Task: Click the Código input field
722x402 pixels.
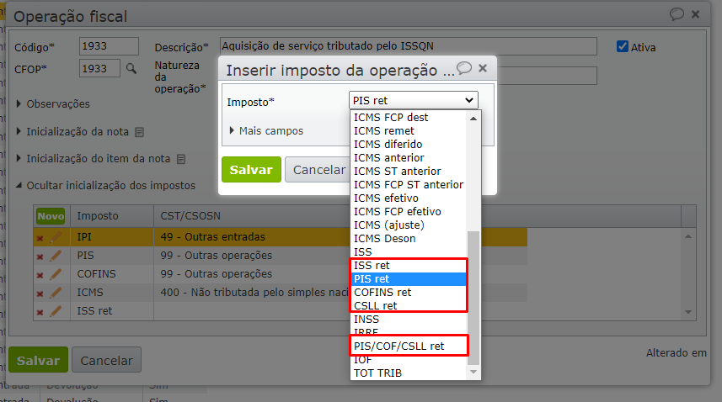Action: tap(109, 46)
